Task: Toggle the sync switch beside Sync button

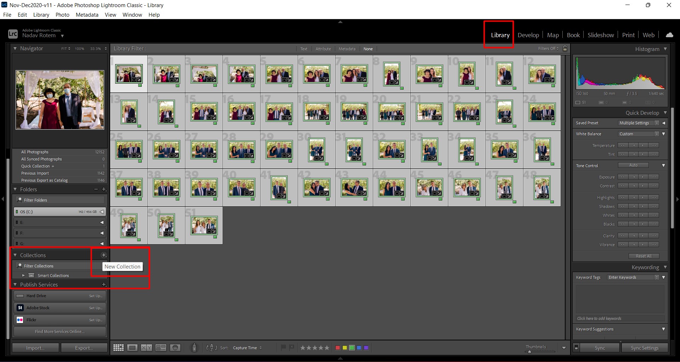Action: [576, 348]
